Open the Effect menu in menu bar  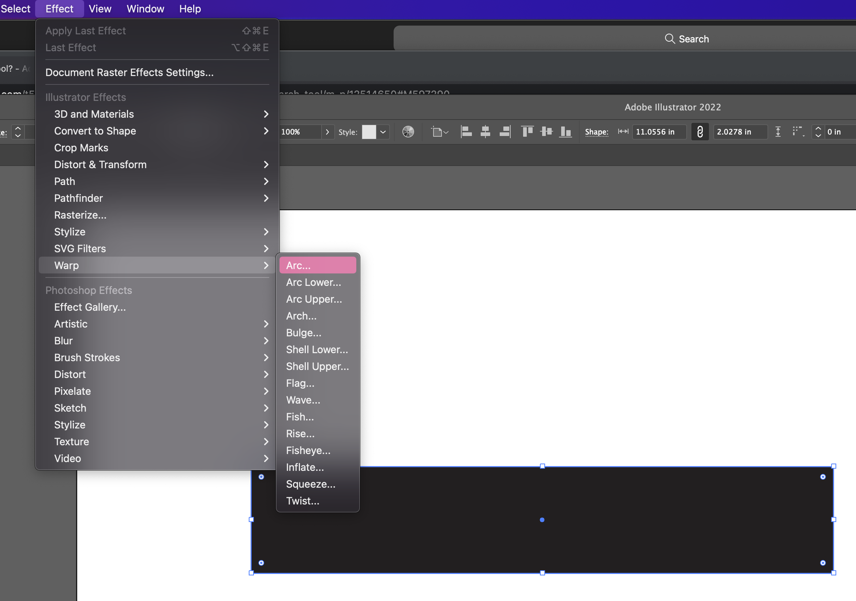(59, 8)
